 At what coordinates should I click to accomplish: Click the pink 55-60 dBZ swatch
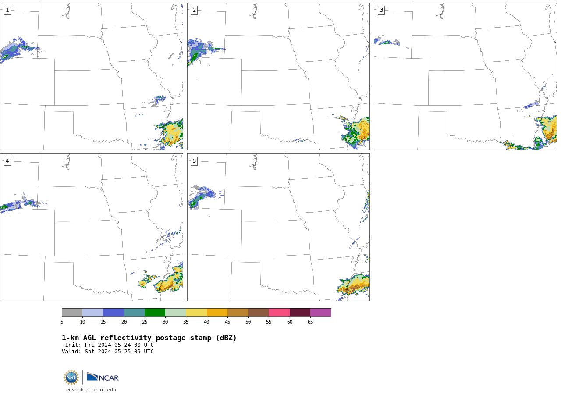point(279,313)
